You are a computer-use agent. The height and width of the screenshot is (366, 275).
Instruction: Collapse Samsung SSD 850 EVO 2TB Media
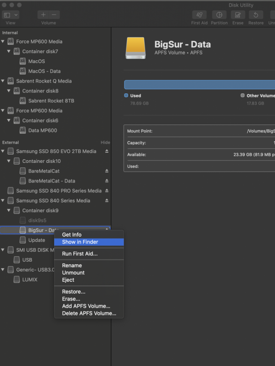3,151
